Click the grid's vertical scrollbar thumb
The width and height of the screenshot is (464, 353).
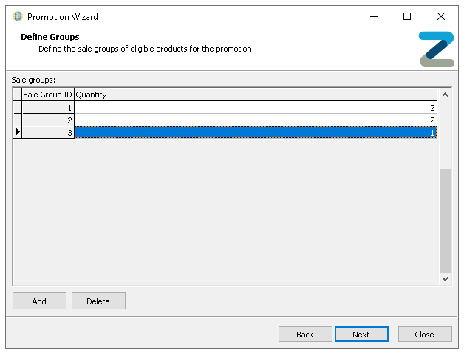[x=445, y=220]
